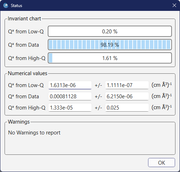Image resolution: width=180 pixels, height=172 pixels.
Task: Click the OK button
Action: coord(161,163)
